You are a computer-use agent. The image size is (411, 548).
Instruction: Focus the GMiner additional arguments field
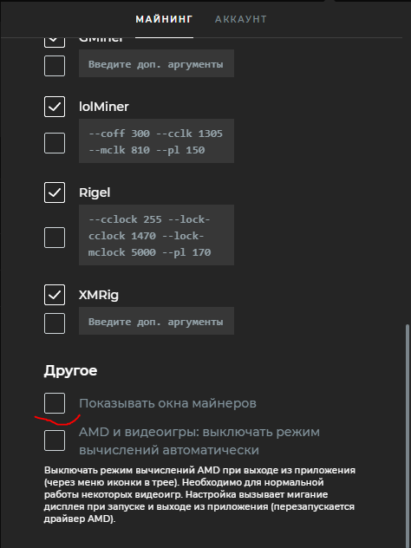click(x=156, y=63)
